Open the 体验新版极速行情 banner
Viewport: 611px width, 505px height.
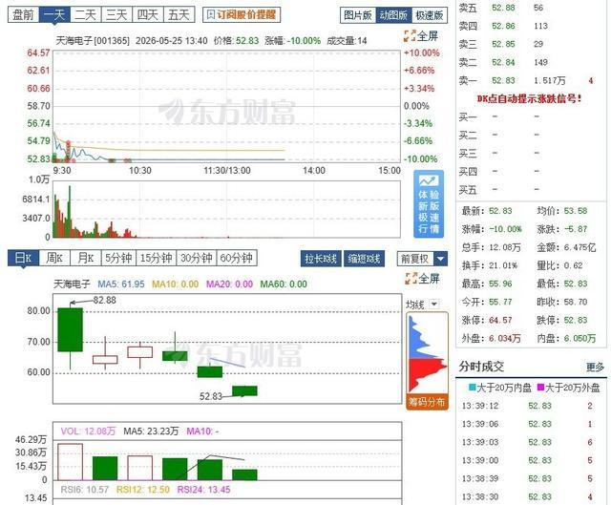429,203
